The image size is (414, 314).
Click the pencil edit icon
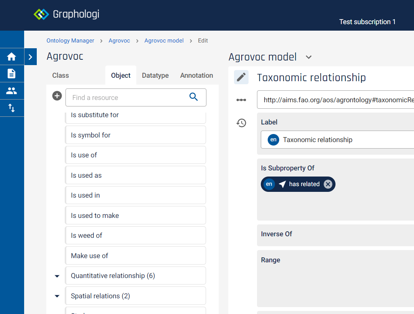click(241, 77)
